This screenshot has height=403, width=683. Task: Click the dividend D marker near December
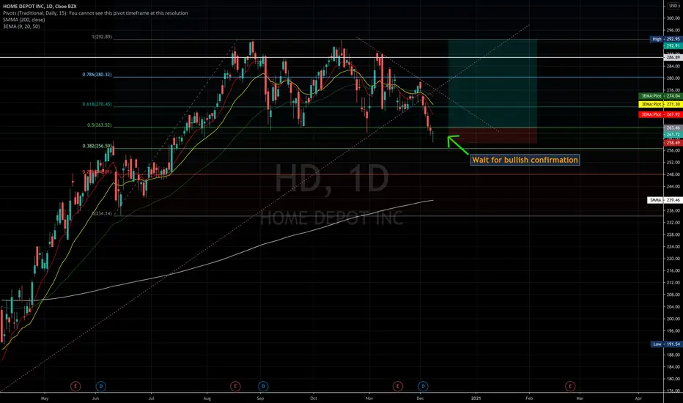(x=423, y=386)
